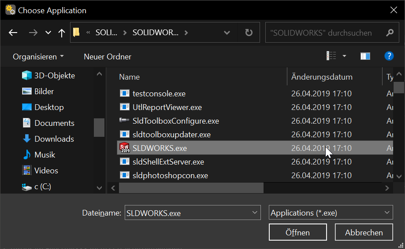Refresh the current folder view

[x=249, y=33]
